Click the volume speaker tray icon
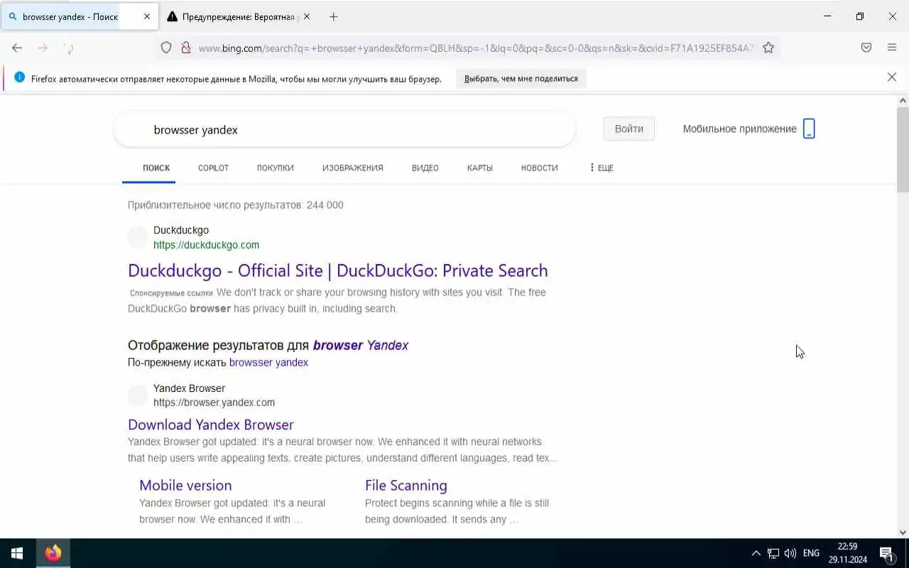Image resolution: width=909 pixels, height=568 pixels. tap(790, 553)
